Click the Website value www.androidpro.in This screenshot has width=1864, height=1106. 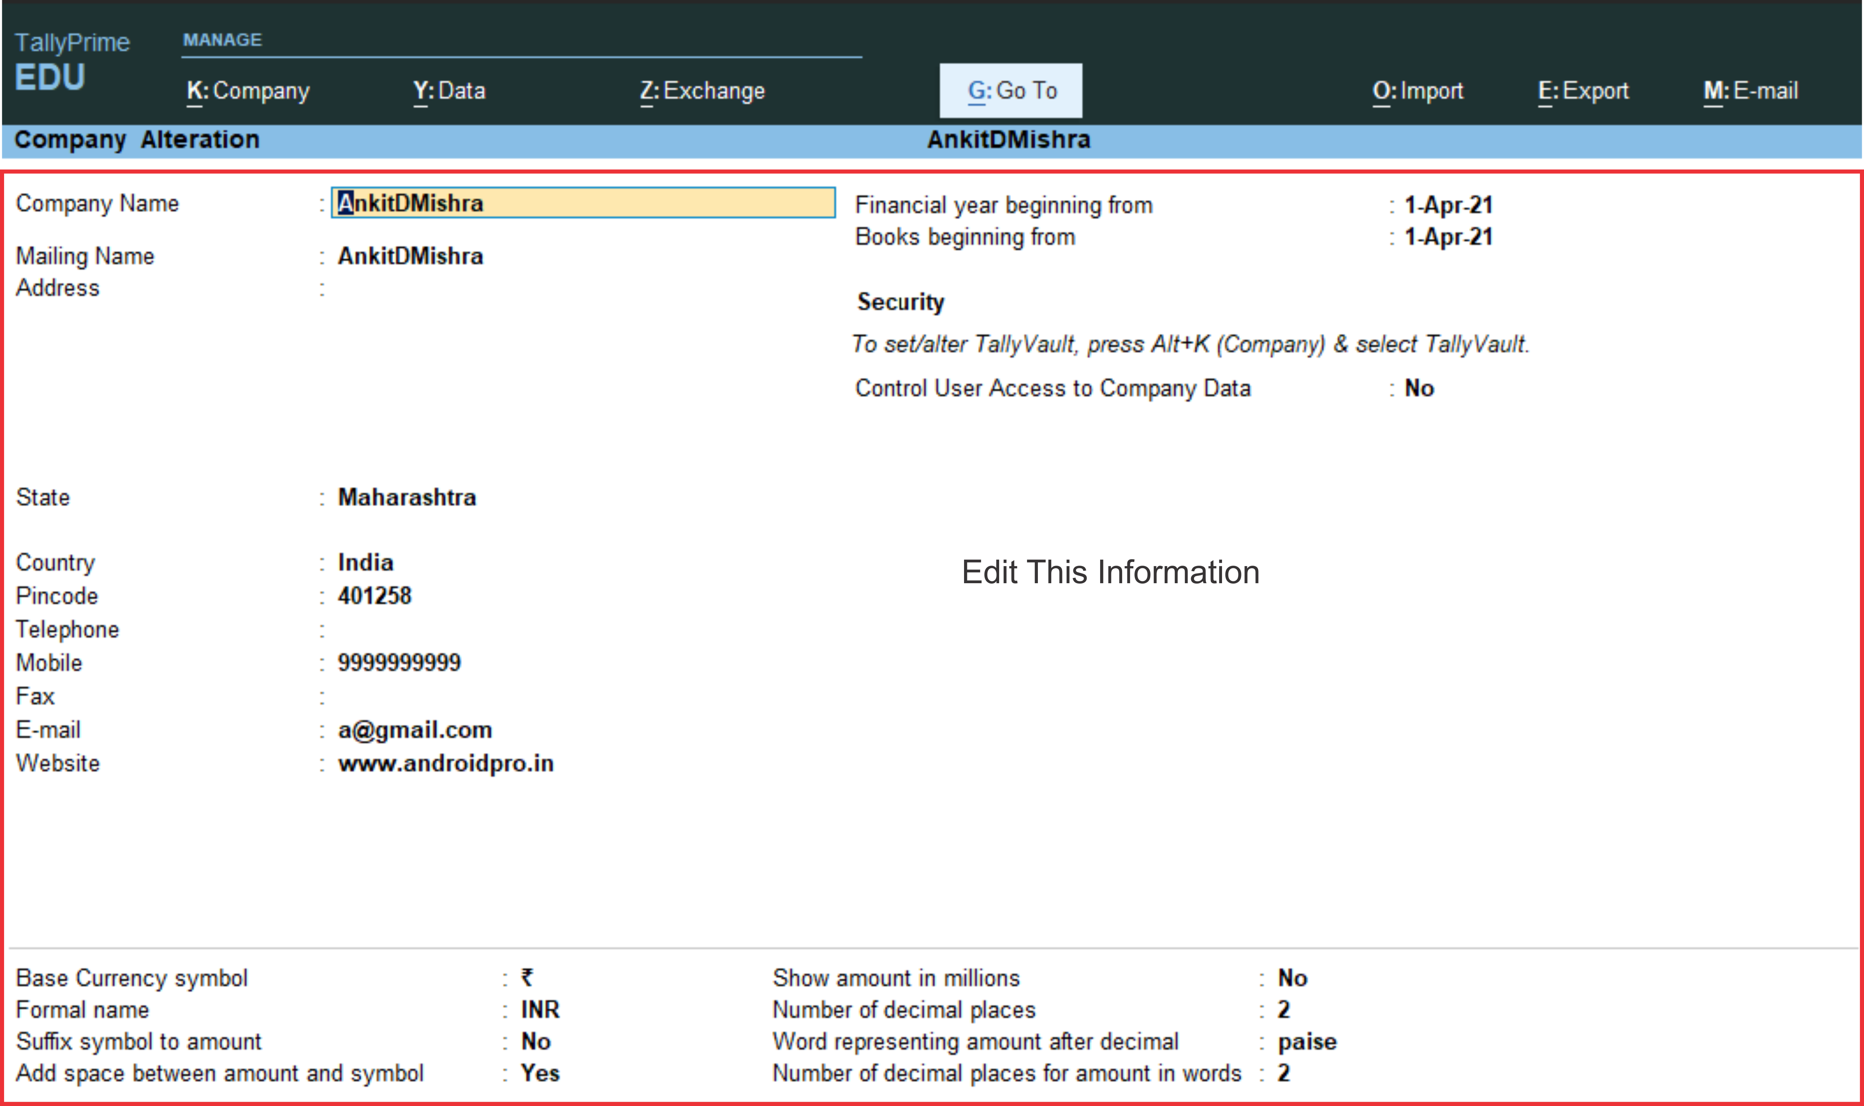click(x=445, y=763)
